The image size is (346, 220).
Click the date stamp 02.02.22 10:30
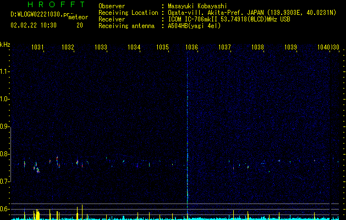pyautogui.click(x=34, y=25)
